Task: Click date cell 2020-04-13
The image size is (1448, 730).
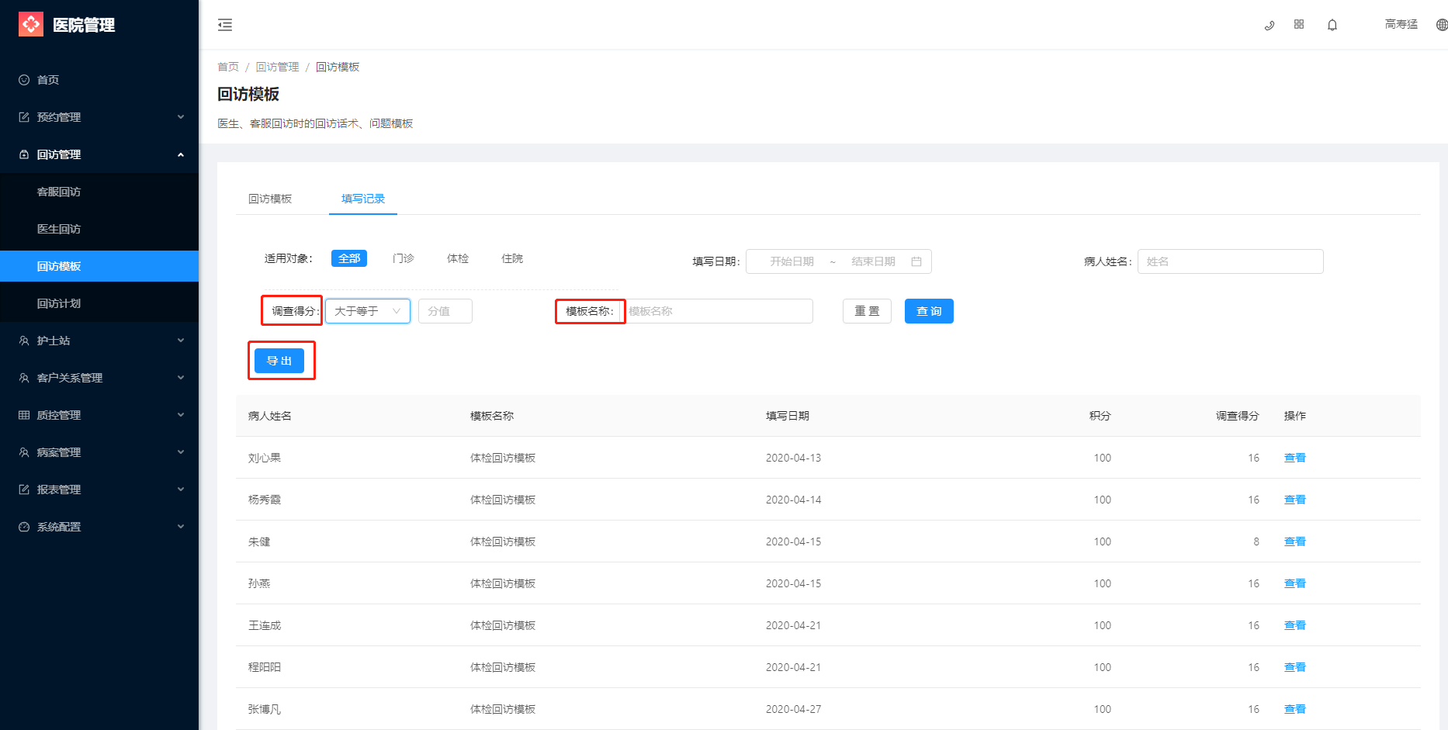Action: tap(793, 458)
